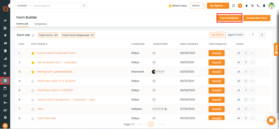Open What's New
This screenshot has width=279, height=129.
[x=178, y=6]
